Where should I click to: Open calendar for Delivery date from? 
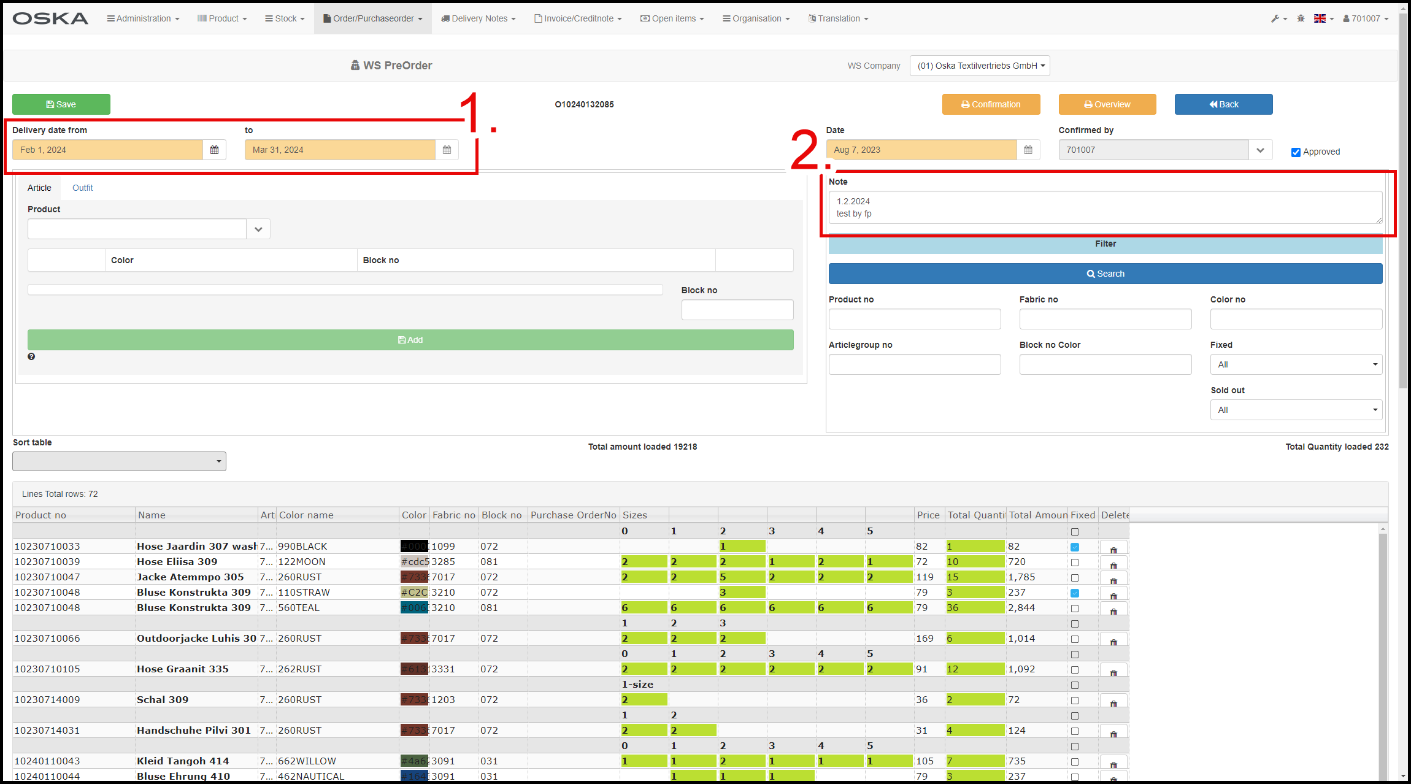click(214, 150)
